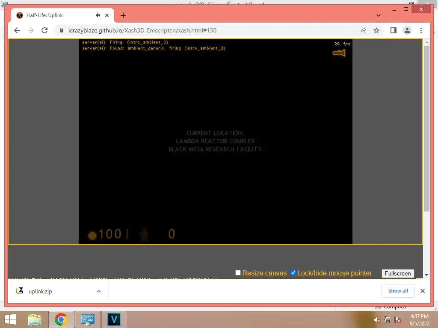
Task: Click the forward navigation arrow
Action: point(31,30)
